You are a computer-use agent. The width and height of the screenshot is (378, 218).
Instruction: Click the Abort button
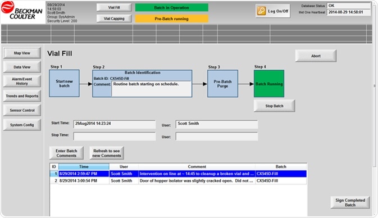[x=316, y=56]
